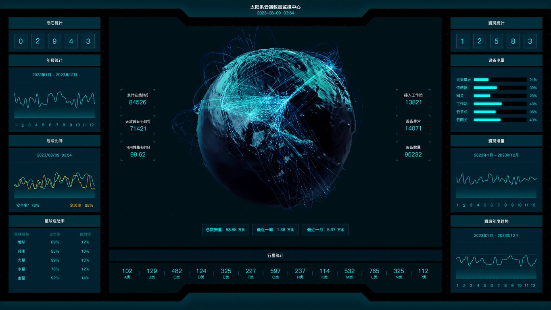Click digit 1 card in 耀斑统计
The image size is (551, 310).
pos(462,41)
